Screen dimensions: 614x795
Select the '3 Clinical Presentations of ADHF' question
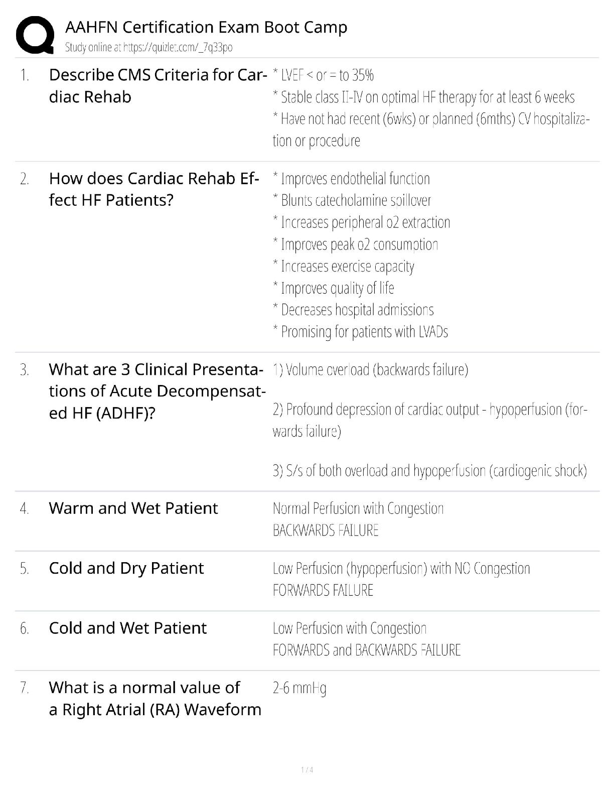157,391
